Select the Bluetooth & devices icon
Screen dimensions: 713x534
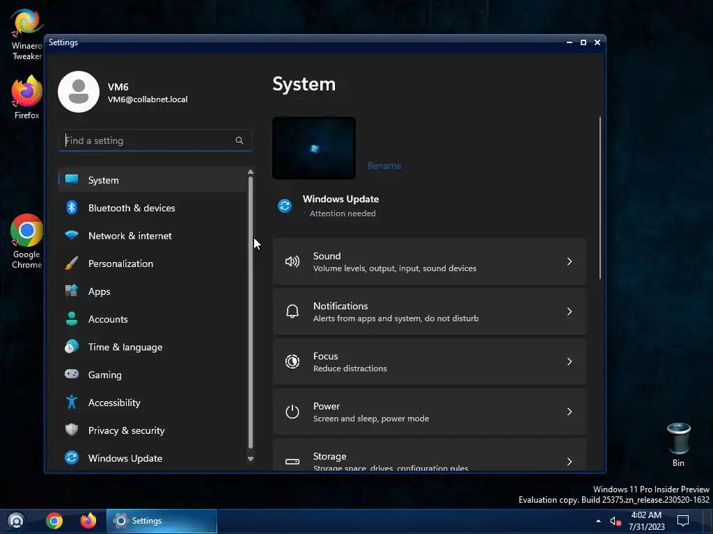coord(72,207)
